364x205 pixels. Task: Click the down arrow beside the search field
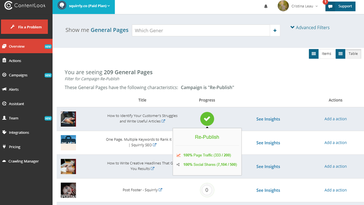point(275,30)
